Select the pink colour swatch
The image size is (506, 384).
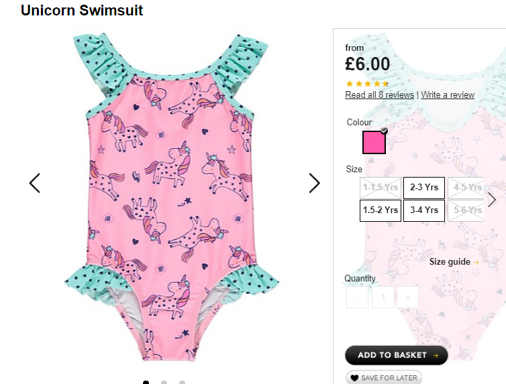(374, 142)
